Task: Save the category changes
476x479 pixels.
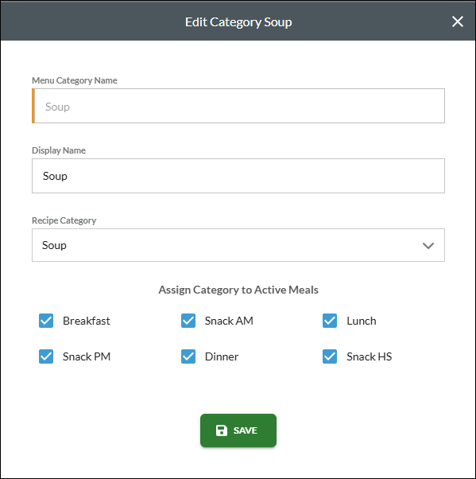Action: click(x=238, y=430)
